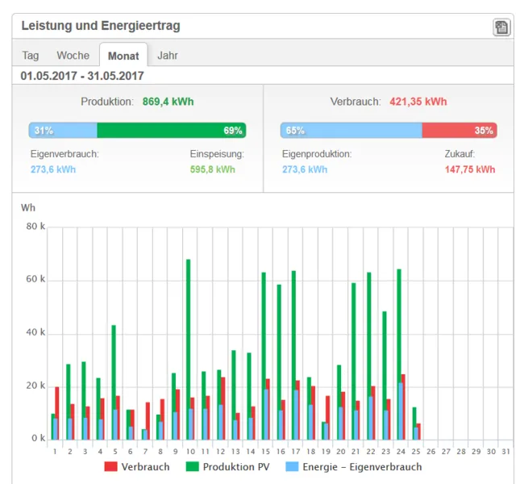The height and width of the screenshot is (484, 524).
Task: Click the date range 01.05.2017 - 31.05.2017
Action: [x=82, y=76]
